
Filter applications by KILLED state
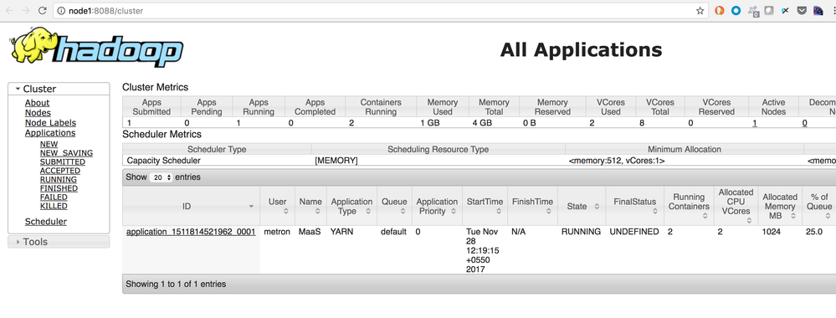click(x=54, y=206)
